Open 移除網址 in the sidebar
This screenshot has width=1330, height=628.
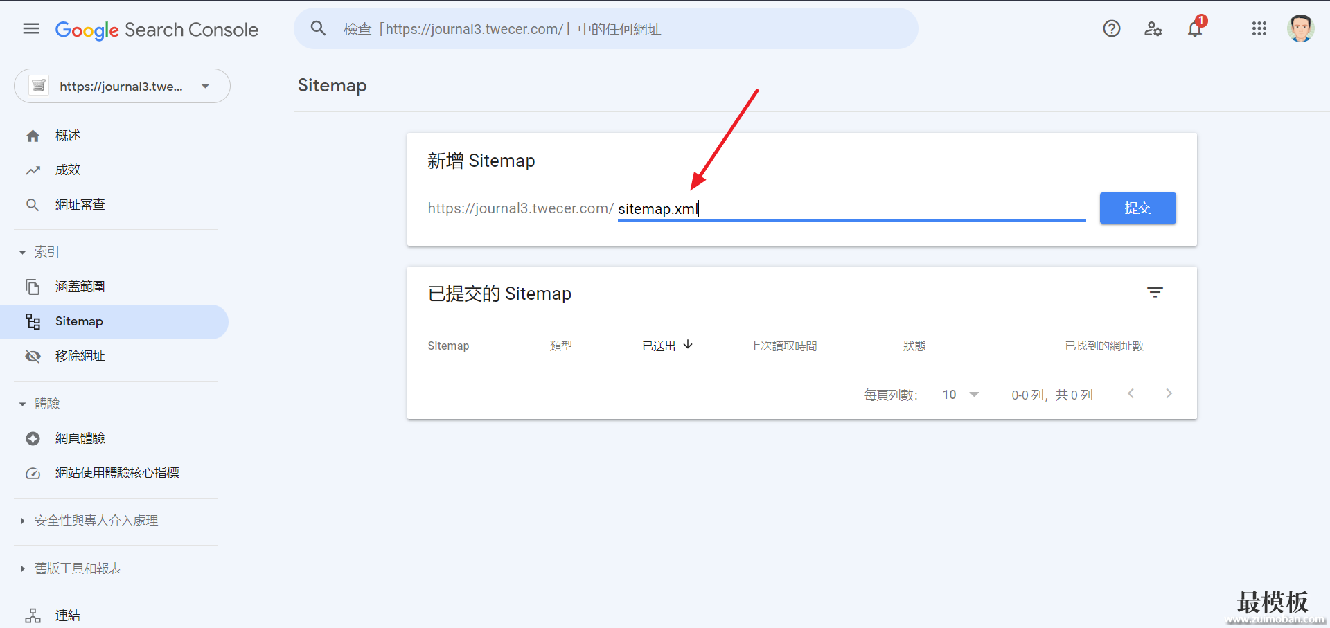80,356
